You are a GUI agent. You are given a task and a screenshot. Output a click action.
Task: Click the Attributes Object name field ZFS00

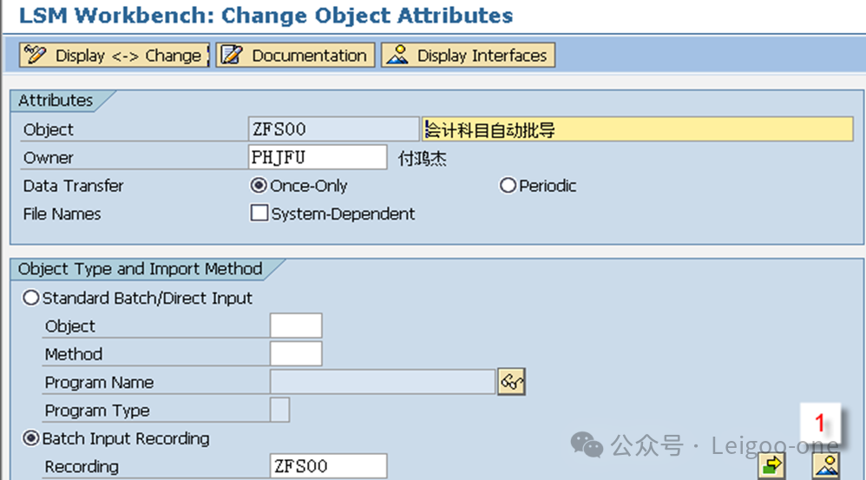(333, 129)
